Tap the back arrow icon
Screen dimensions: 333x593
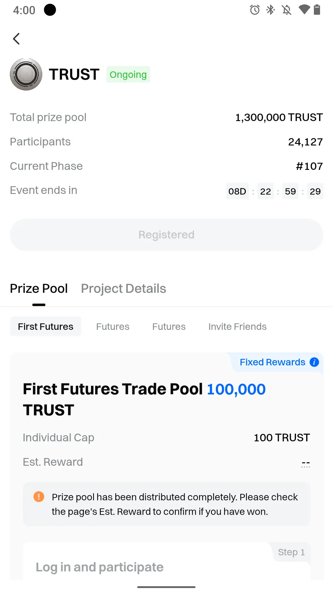click(x=16, y=39)
